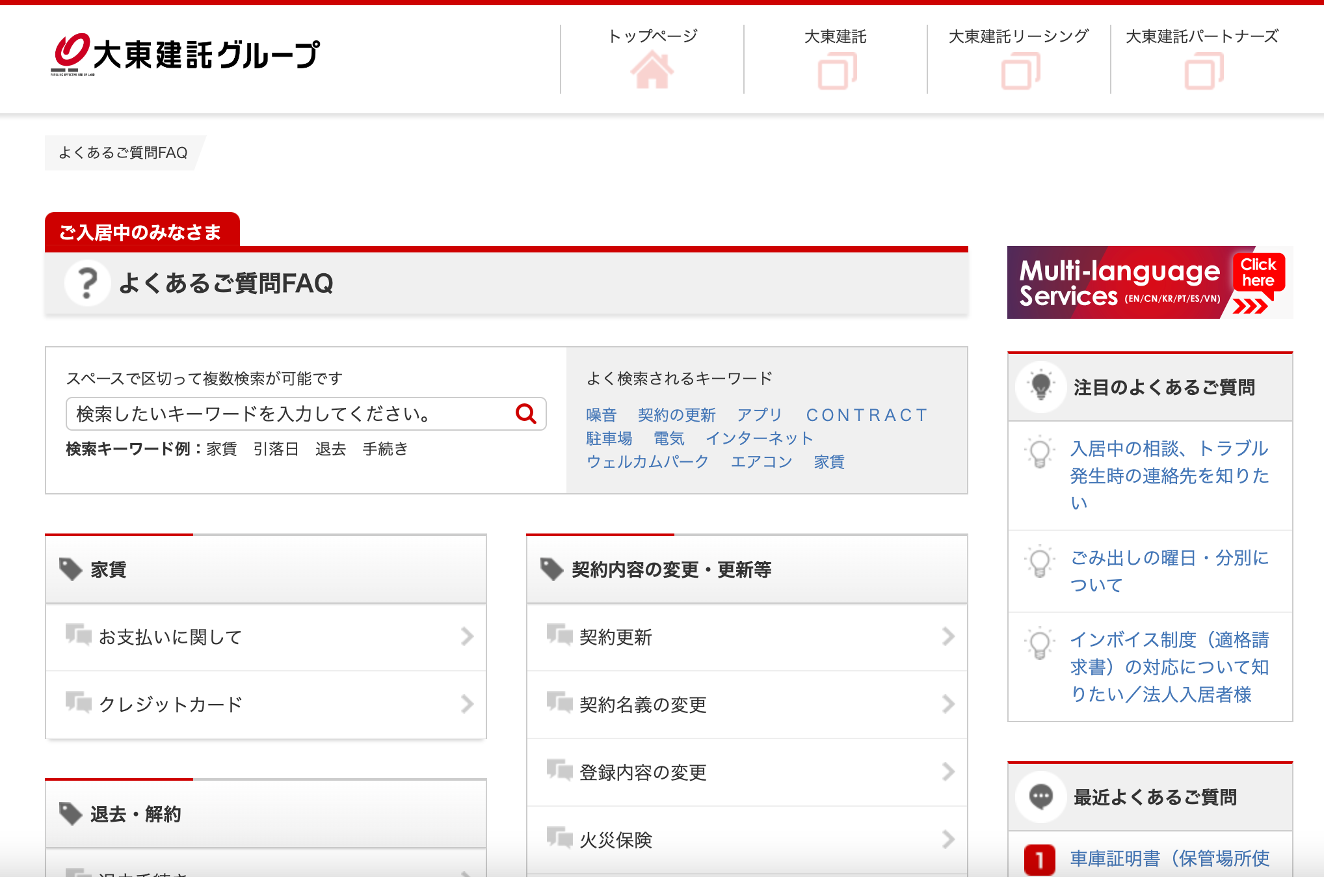
Task: Expand the お支払いに関して row chevron
Action: pos(467,636)
